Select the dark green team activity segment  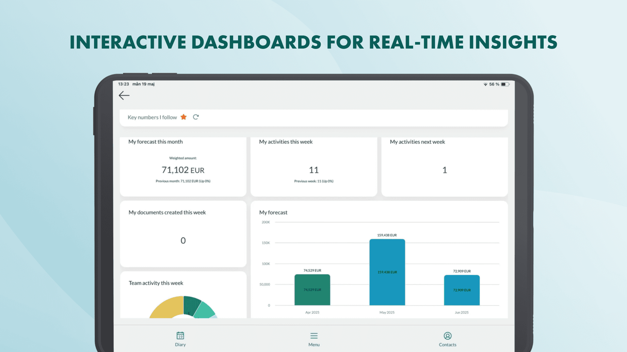click(x=191, y=304)
